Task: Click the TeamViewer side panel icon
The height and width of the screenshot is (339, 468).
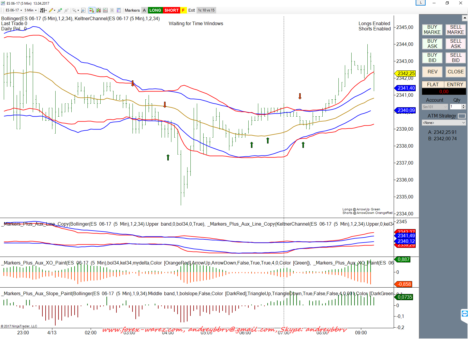Action: click(x=464, y=314)
